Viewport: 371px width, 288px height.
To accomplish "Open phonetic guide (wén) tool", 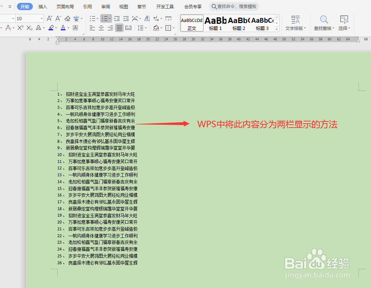I will coord(76,18).
